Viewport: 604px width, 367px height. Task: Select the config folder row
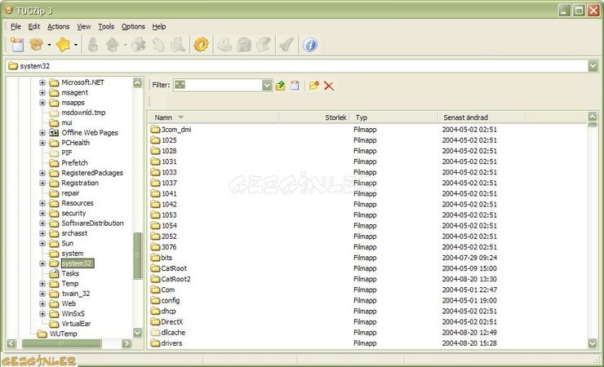(x=367, y=300)
